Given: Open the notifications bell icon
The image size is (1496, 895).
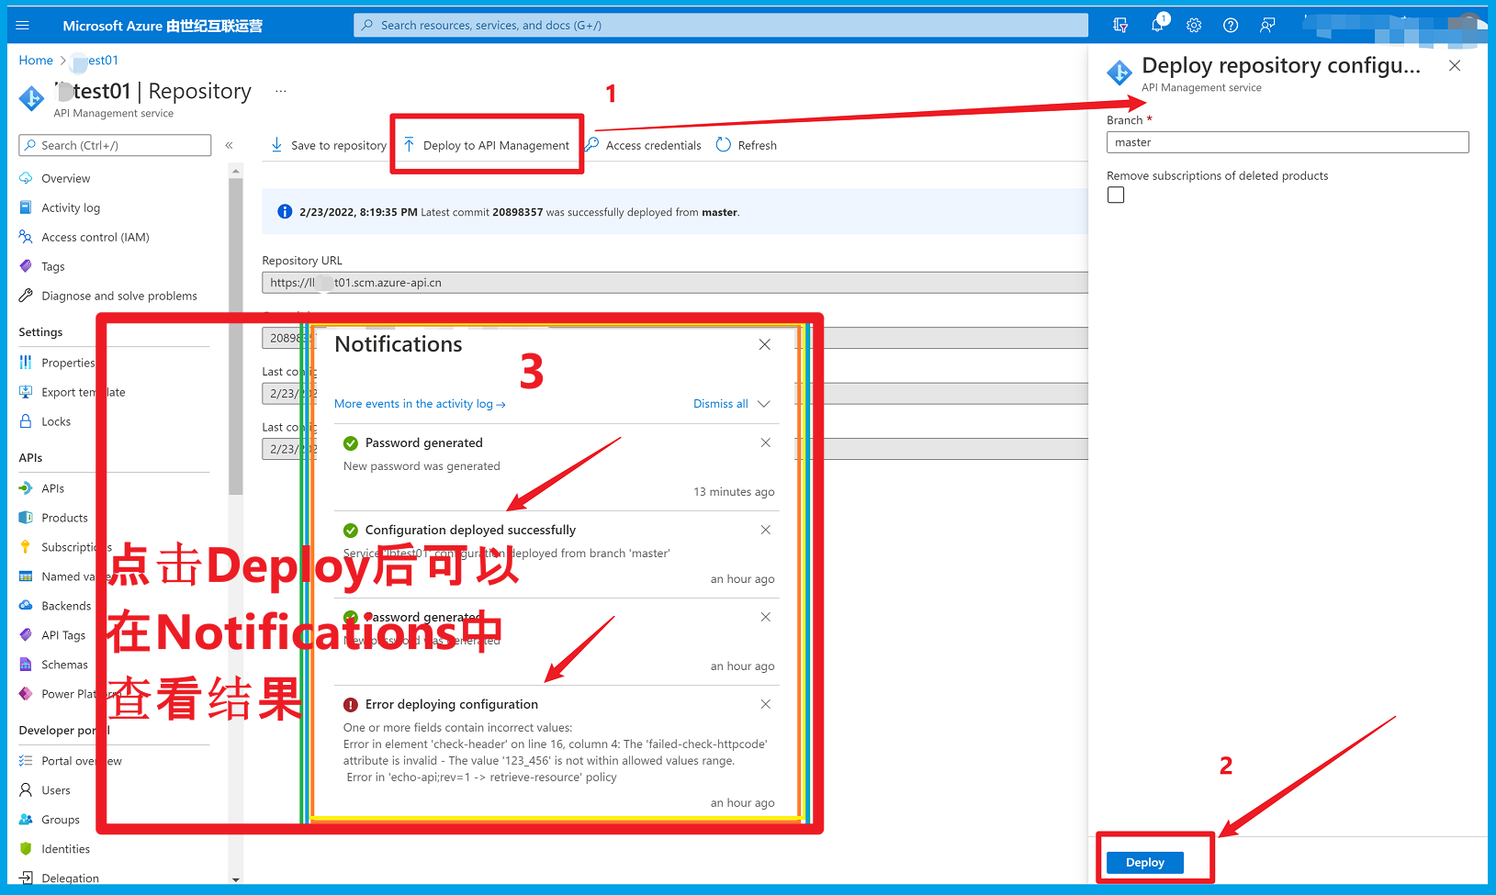Looking at the screenshot, I should [1157, 26].
